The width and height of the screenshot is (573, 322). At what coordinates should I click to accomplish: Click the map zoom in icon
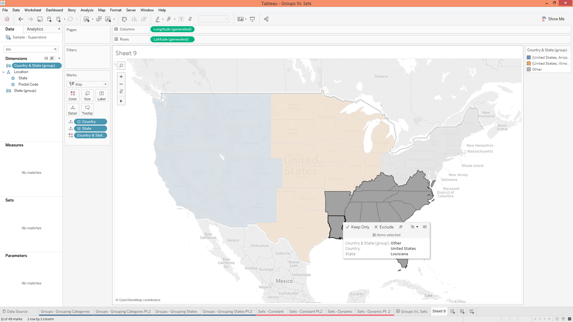[121, 76]
